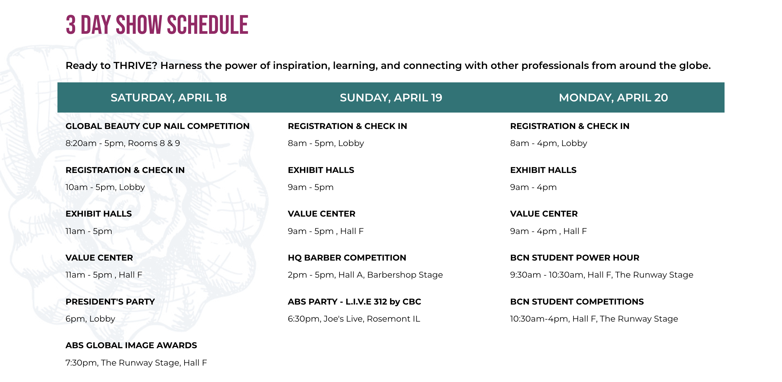
Task: Click Sunday's Registration & Check In heading
Action: point(347,126)
